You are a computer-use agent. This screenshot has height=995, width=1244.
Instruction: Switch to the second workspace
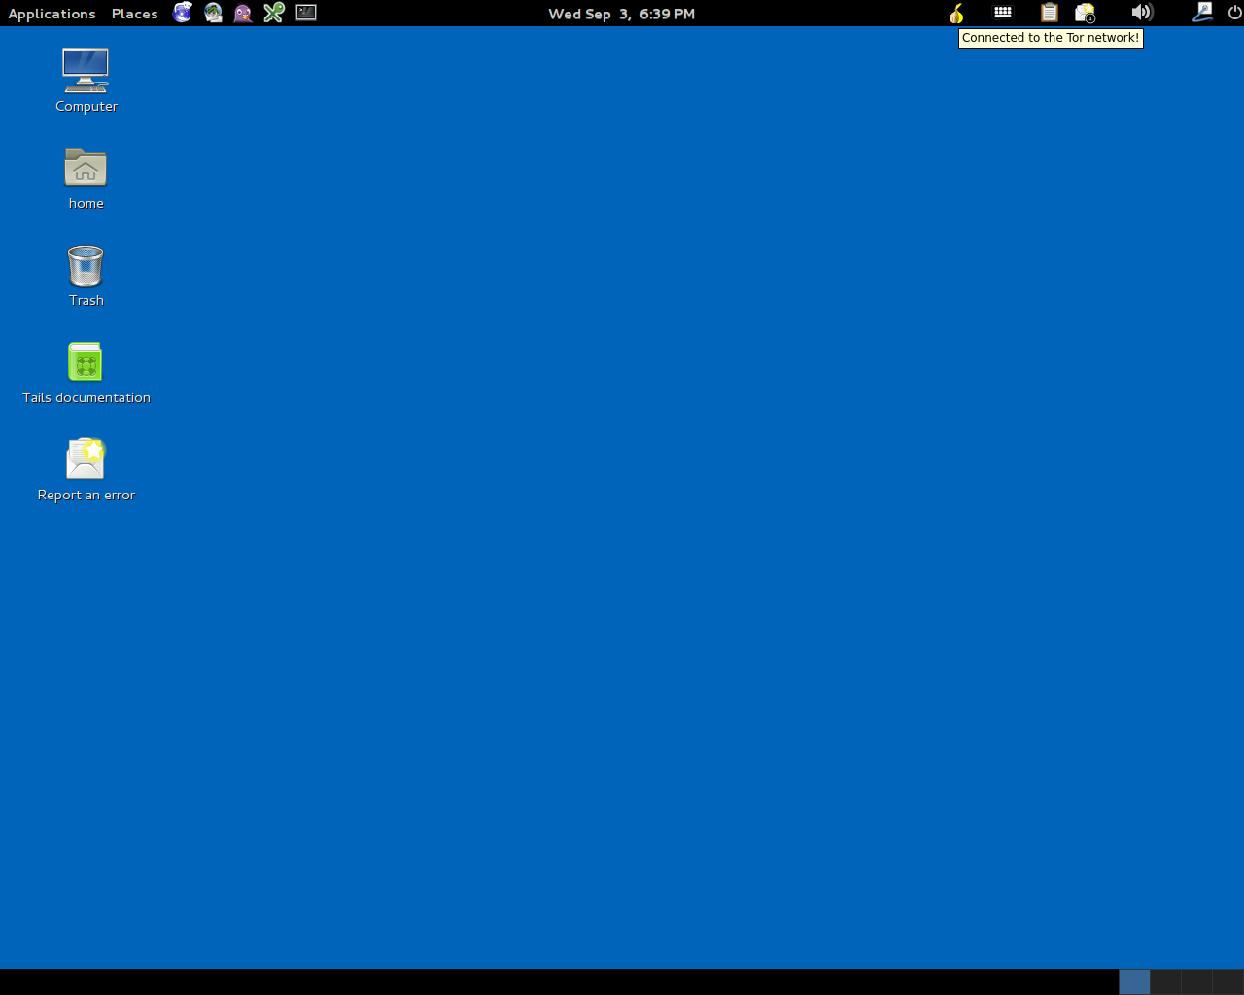coord(1165,981)
